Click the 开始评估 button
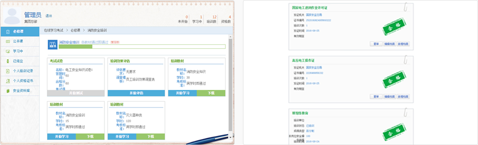This screenshot has height=145, width=478. (136, 93)
